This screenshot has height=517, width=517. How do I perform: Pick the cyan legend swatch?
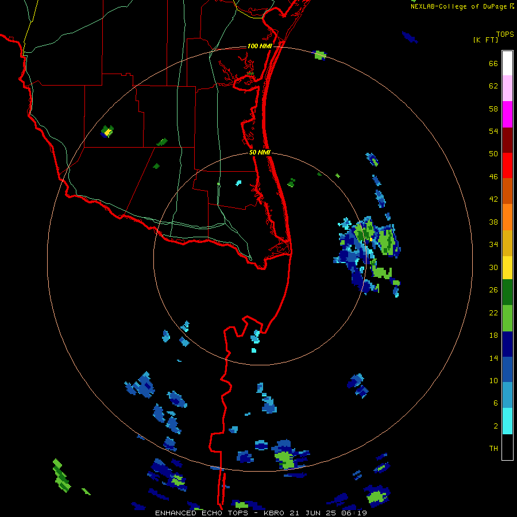pos(507,421)
